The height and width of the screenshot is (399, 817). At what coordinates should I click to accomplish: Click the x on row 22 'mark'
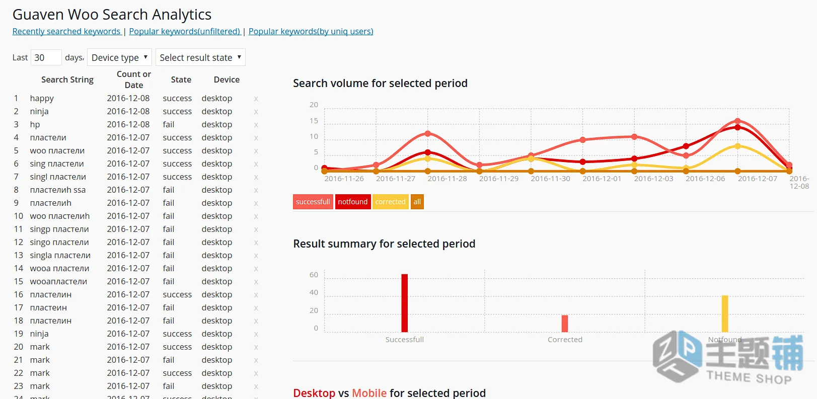coord(256,373)
